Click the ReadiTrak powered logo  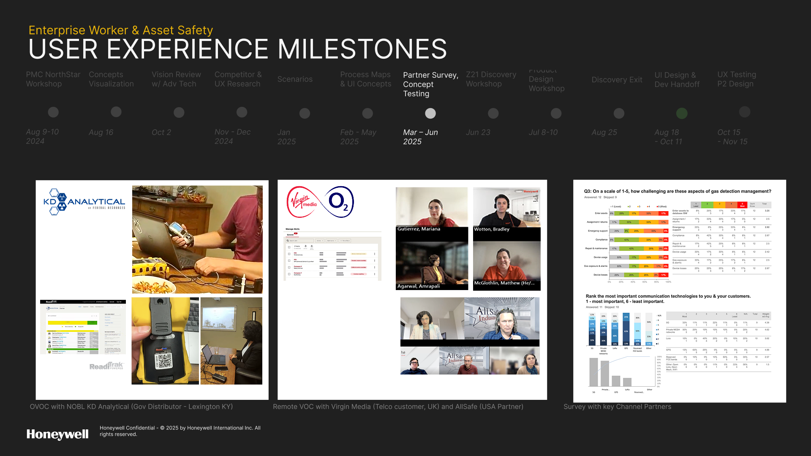(x=106, y=366)
